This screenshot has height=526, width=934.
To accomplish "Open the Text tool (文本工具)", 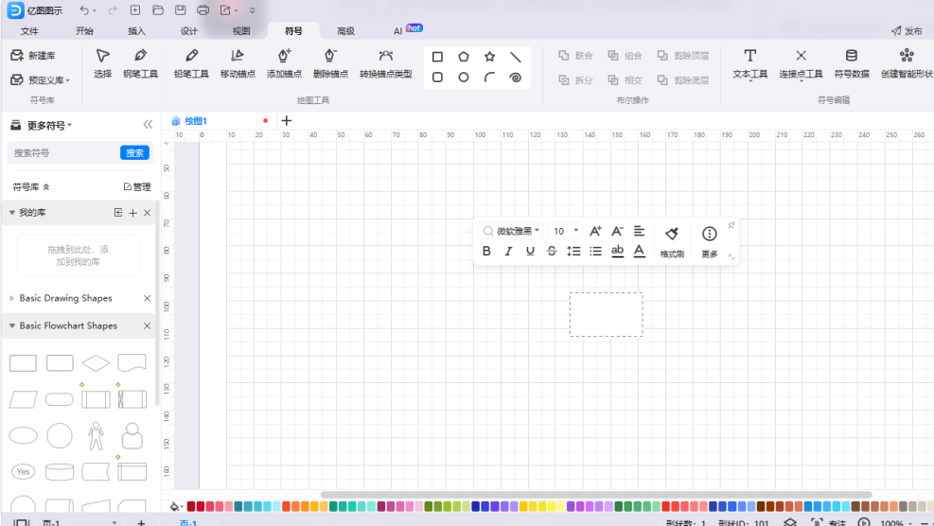I will coord(749,63).
